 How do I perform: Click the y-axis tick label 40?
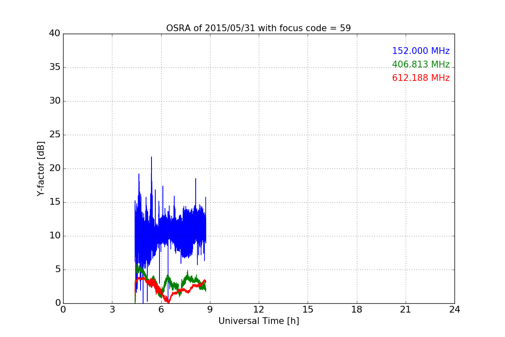click(55, 34)
